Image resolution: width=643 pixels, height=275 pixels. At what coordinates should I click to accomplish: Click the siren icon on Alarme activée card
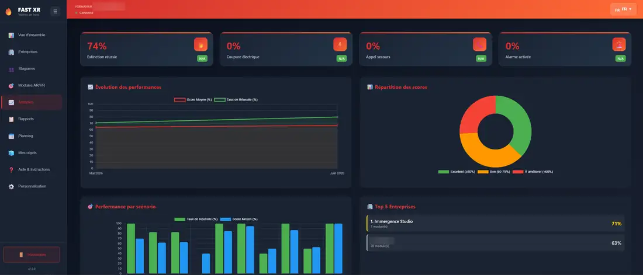[619, 44]
